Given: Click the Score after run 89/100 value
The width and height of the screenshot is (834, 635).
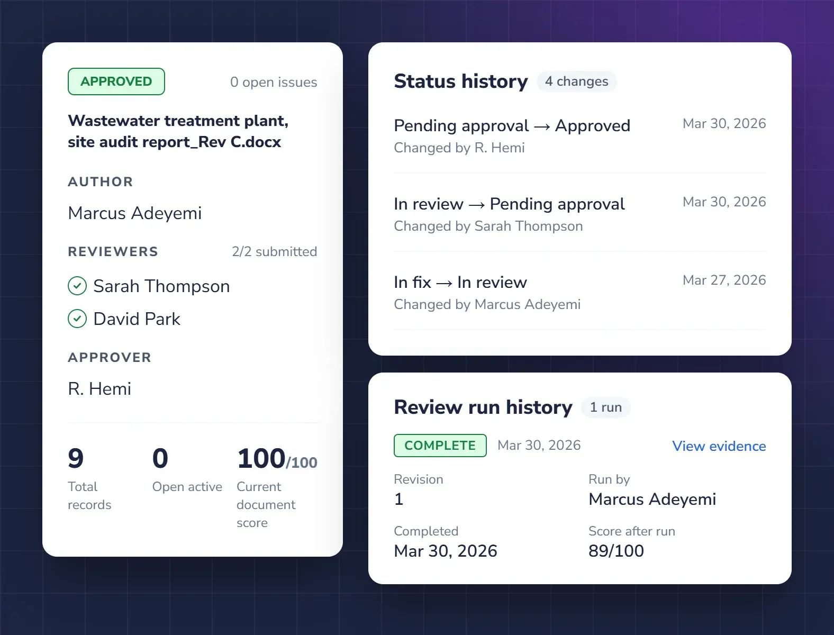Looking at the screenshot, I should tap(617, 551).
